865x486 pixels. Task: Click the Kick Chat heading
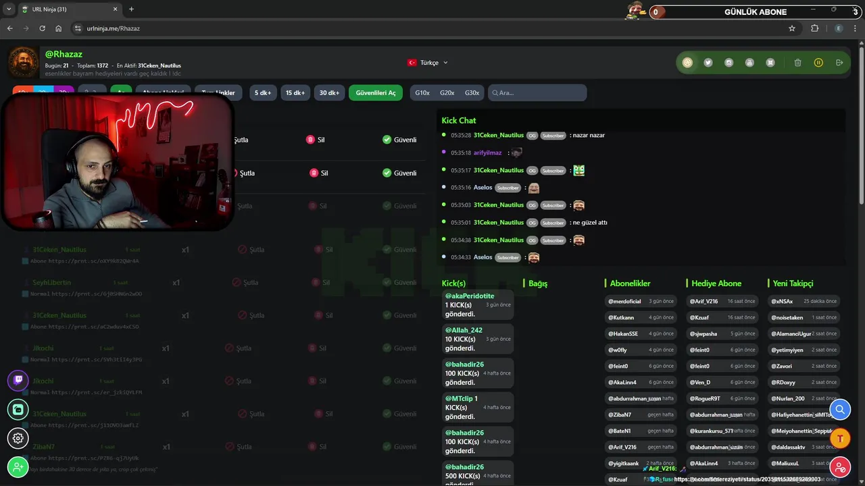point(459,120)
